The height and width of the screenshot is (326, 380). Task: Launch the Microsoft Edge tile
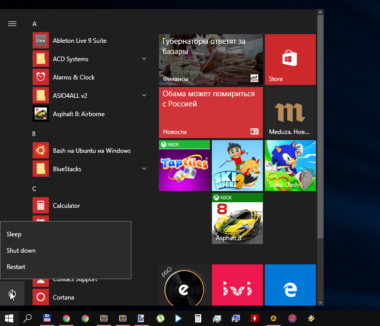click(x=290, y=289)
